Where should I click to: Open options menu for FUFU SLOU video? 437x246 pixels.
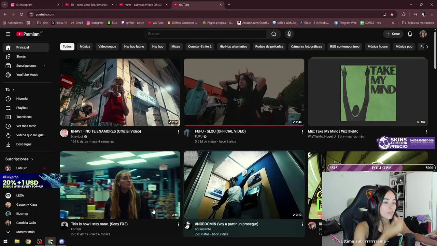(302, 132)
